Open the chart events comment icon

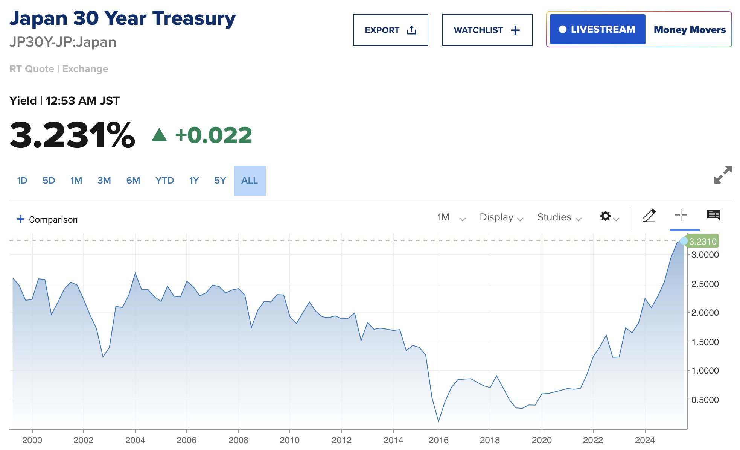(714, 216)
